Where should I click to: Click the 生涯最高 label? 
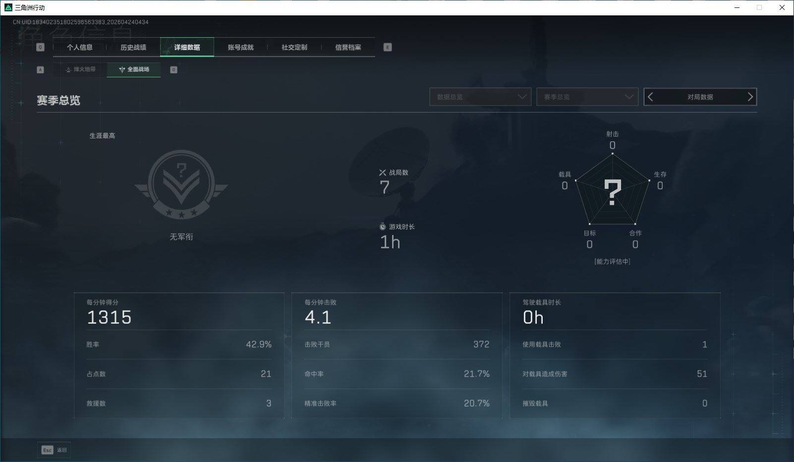coord(102,135)
